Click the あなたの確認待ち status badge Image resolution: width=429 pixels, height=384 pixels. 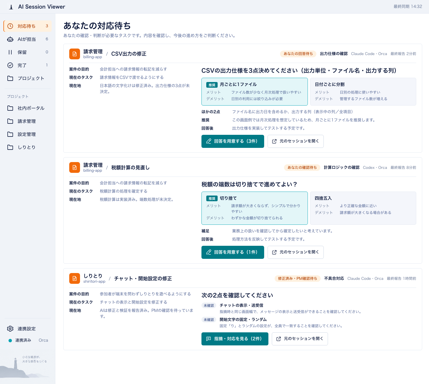click(x=302, y=167)
